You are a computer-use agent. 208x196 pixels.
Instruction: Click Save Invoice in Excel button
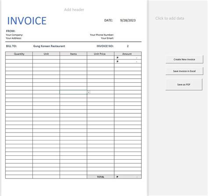click(184, 71)
